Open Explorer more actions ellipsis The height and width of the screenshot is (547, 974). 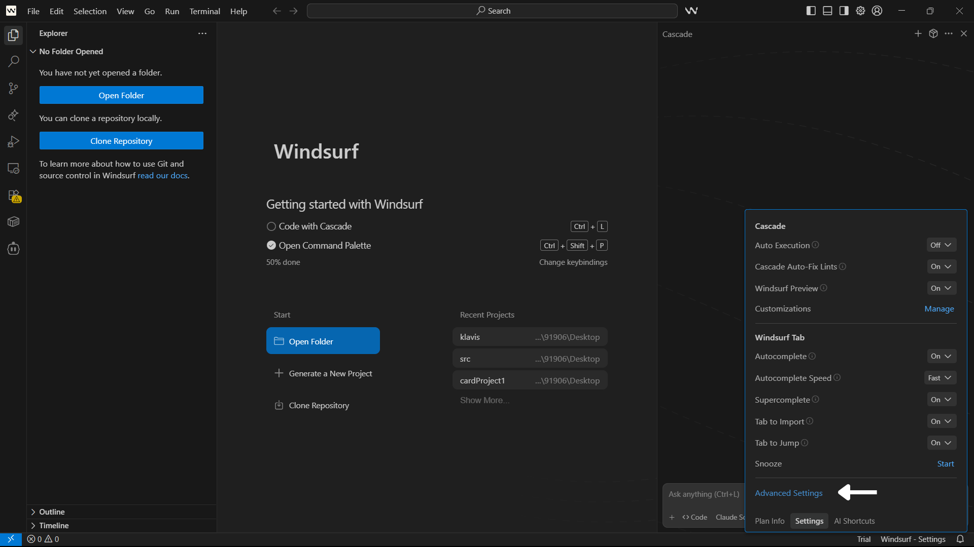pos(202,33)
